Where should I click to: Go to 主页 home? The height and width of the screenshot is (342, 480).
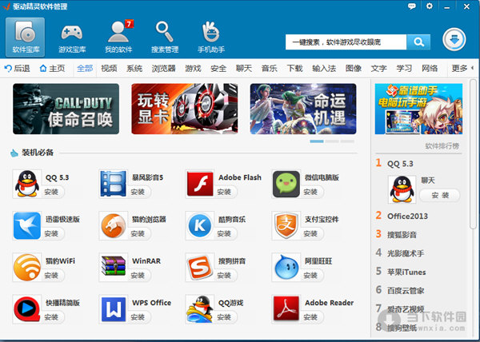point(52,68)
